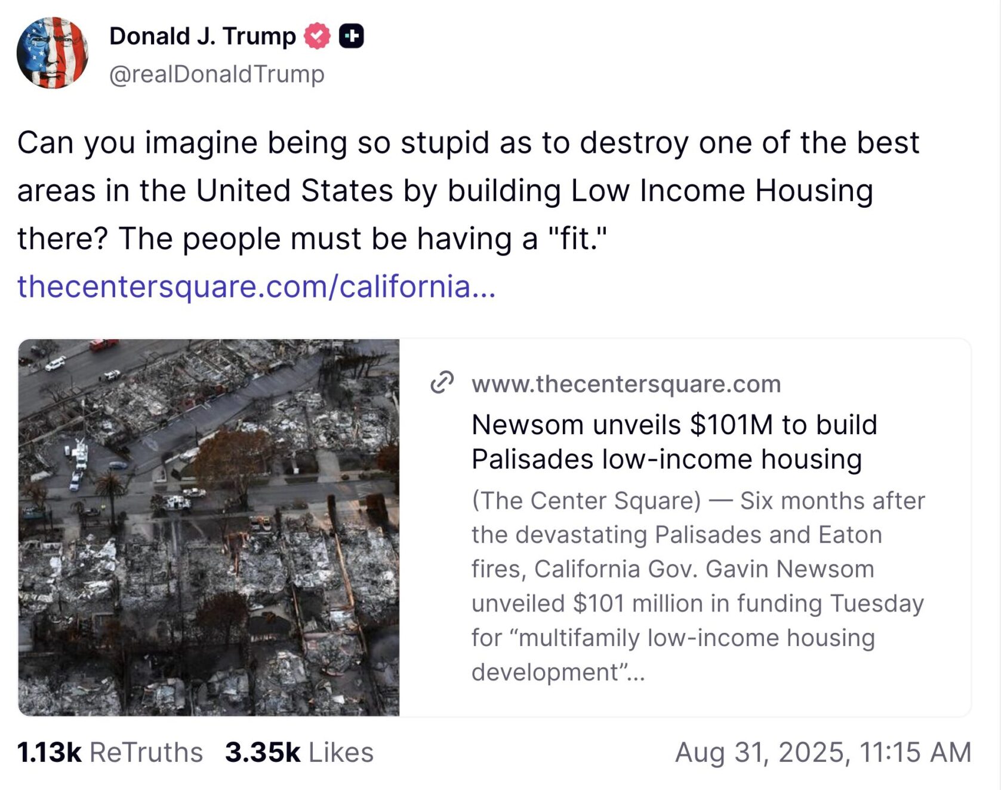Open the flag-painted profile avatar
Image resolution: width=1001 pixels, height=790 pixels.
(53, 53)
